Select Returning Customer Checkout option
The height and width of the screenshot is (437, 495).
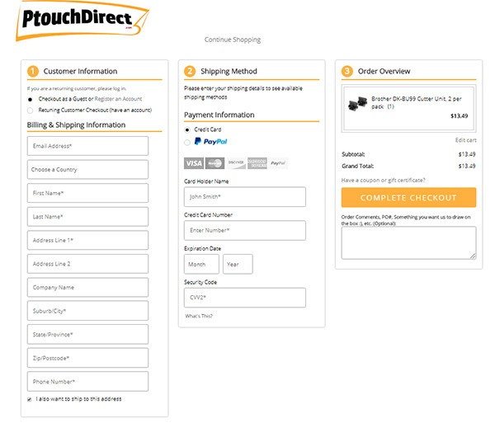pyautogui.click(x=31, y=109)
